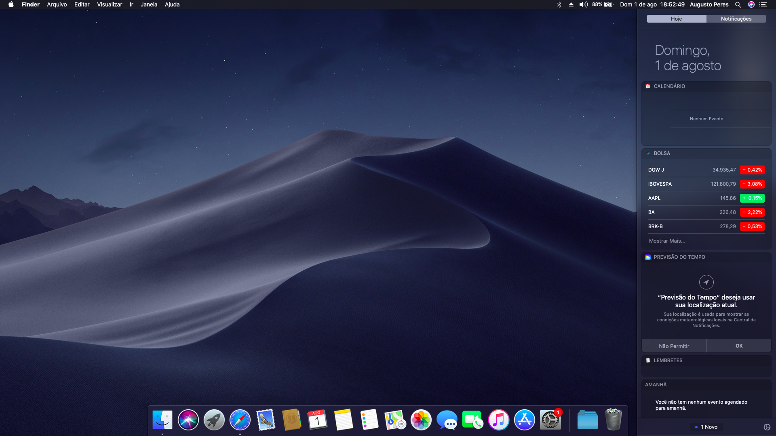The width and height of the screenshot is (776, 436).
Task: Launch Safari from the Dock
Action: [240, 420]
